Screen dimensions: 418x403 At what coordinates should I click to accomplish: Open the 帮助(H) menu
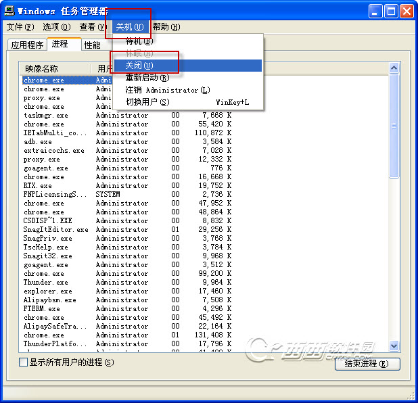(166, 27)
